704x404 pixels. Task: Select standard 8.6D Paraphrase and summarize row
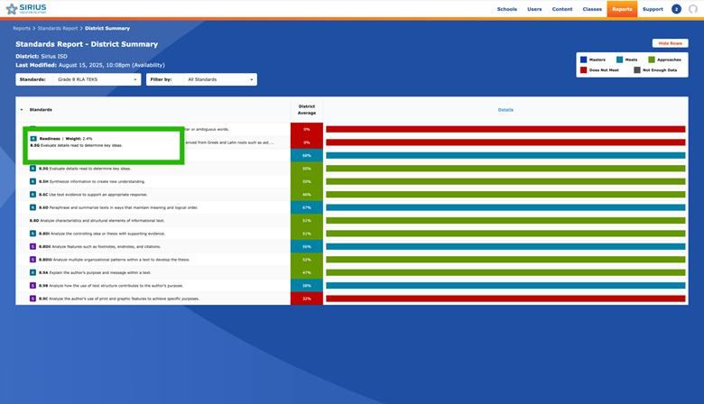click(118, 207)
